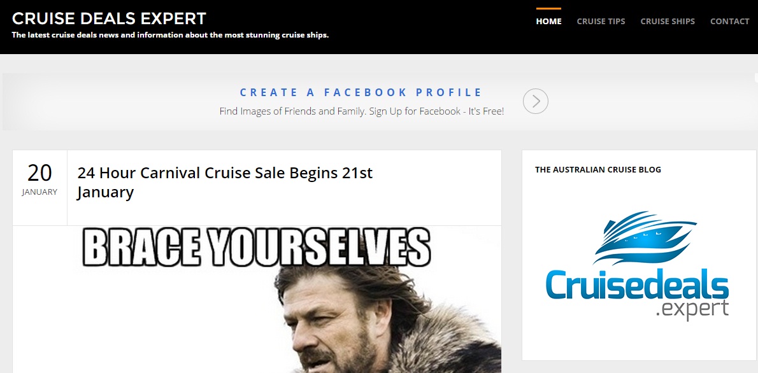Click the Create a Facebook Profile ad headline
758x373 pixels.
pyautogui.click(x=361, y=92)
